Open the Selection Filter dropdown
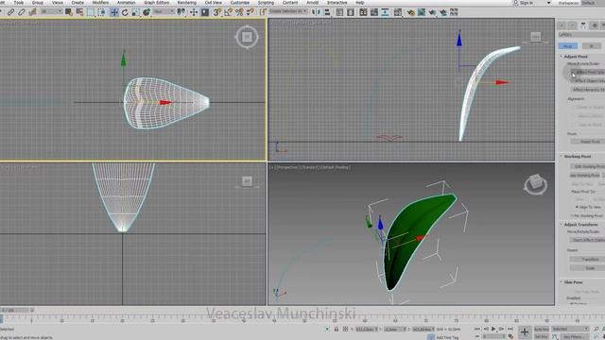Screen dimensions: 605x340 51,12
